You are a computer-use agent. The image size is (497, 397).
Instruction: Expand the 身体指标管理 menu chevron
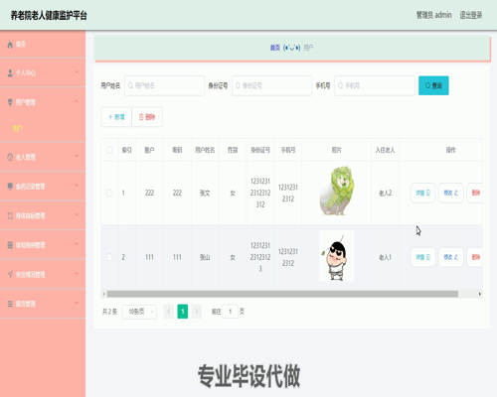pos(77,214)
